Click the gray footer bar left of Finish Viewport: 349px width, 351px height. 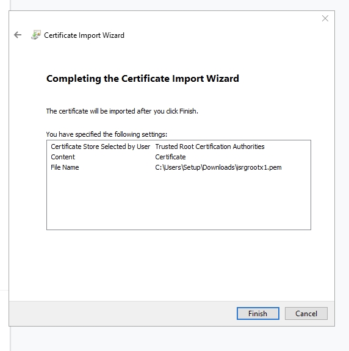pos(121,313)
